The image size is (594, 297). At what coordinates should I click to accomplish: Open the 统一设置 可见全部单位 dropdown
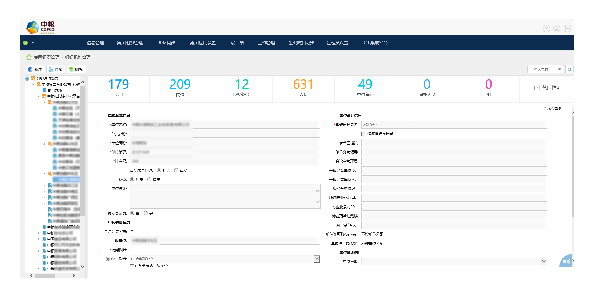[225, 259]
